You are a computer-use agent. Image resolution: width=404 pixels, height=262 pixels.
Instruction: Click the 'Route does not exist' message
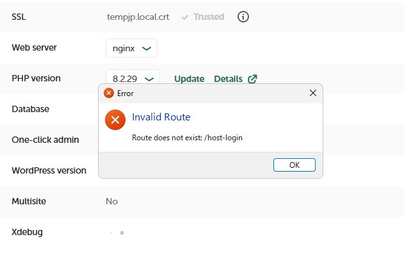[x=187, y=138]
